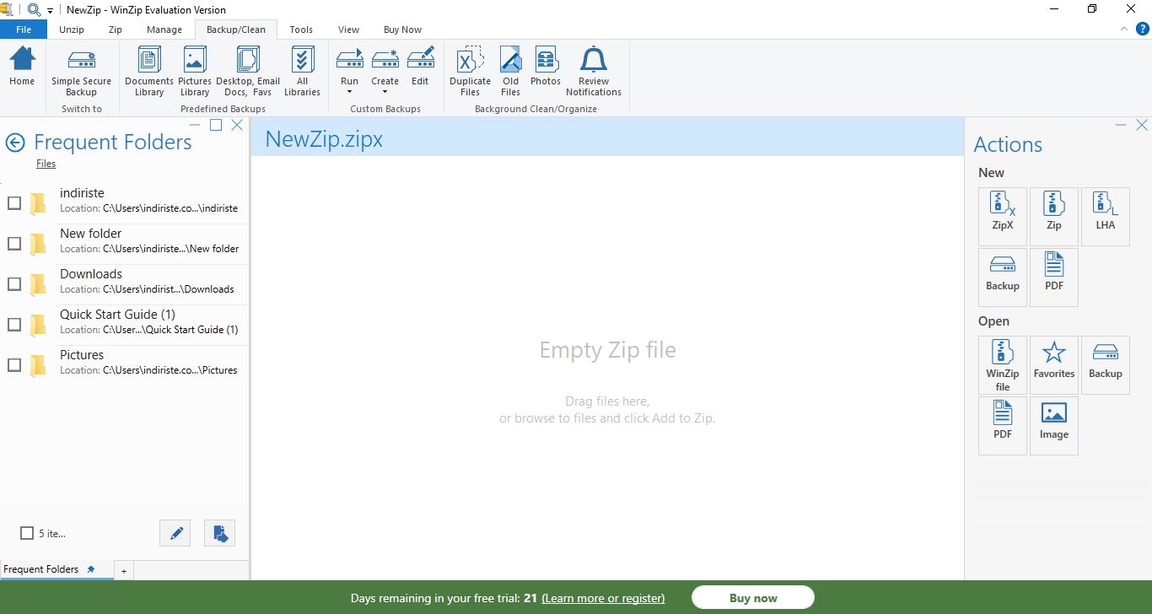This screenshot has width=1152, height=614.
Task: Open Duplicate Files cleaner
Action: [470, 73]
